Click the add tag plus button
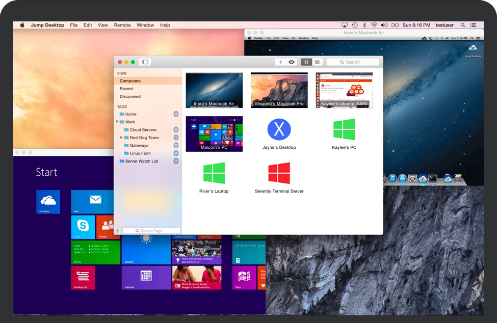Screen dimensions: 497x323 pos(118,231)
